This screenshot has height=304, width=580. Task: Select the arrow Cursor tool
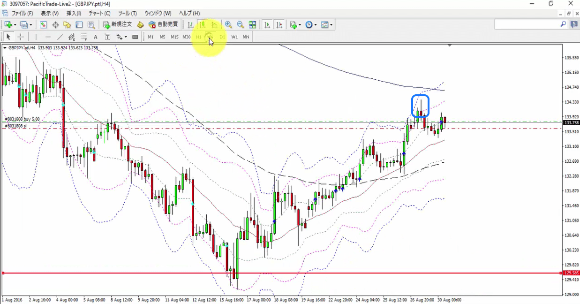pyautogui.click(x=8, y=37)
